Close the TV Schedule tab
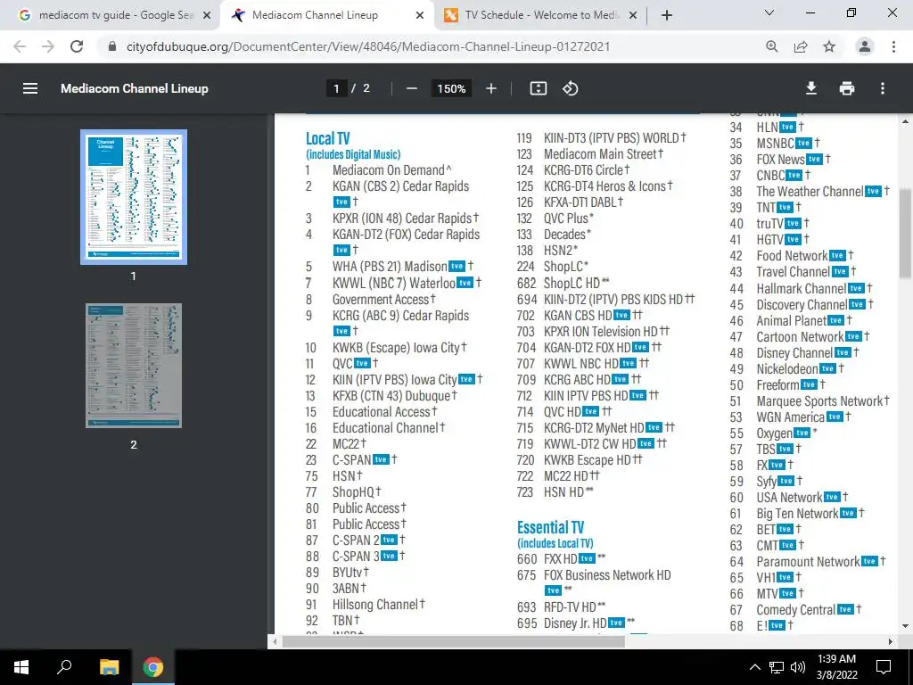The image size is (913, 685). pyautogui.click(x=634, y=16)
